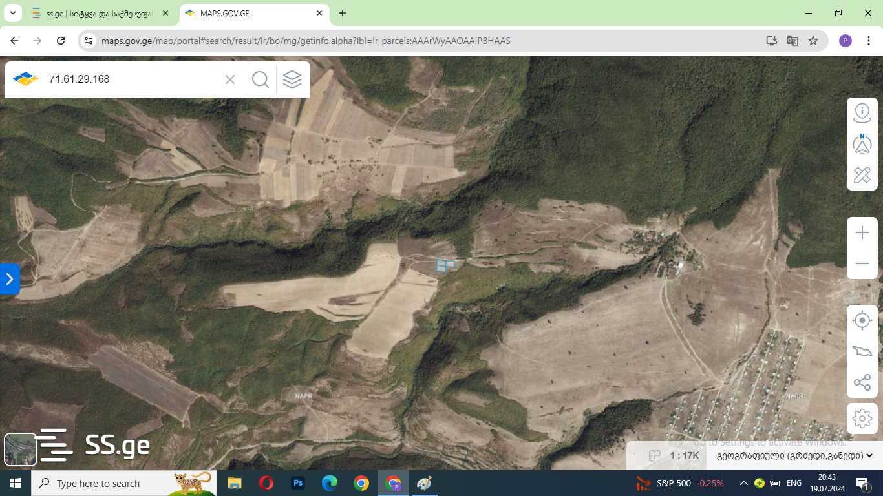
Task: Open Photoshop from the taskbar
Action: pyautogui.click(x=298, y=483)
